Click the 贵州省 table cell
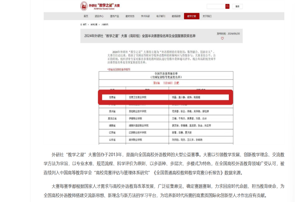Screen dimensions: 295x202 coord(112,111)
